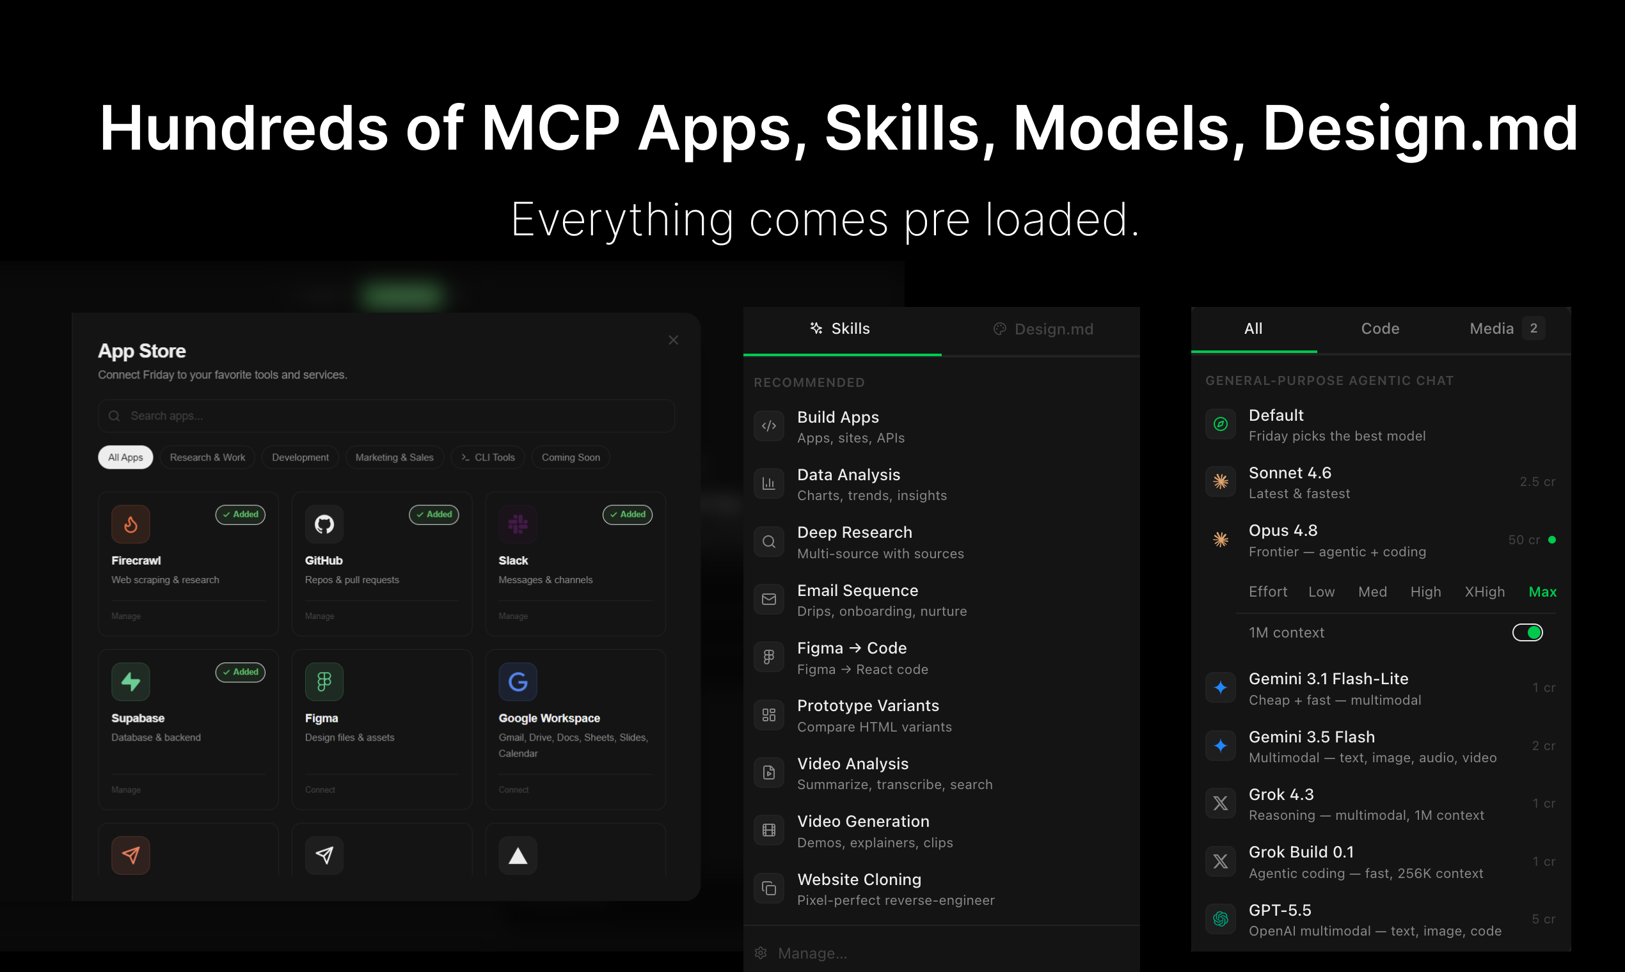Click the Figma app icon in App Store

point(324,682)
